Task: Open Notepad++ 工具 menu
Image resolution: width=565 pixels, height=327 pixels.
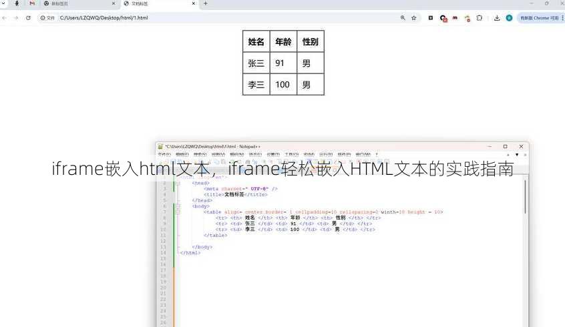Action: (x=291, y=155)
